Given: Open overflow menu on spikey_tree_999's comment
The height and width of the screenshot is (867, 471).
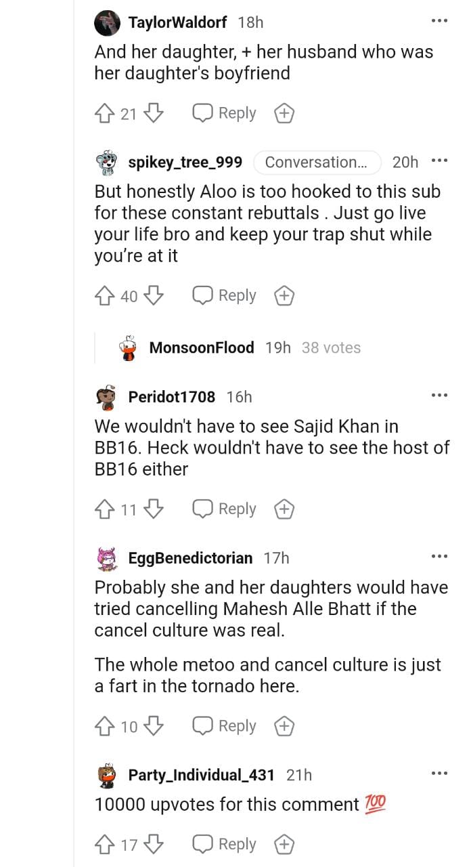Looking at the screenshot, I should tap(439, 161).
